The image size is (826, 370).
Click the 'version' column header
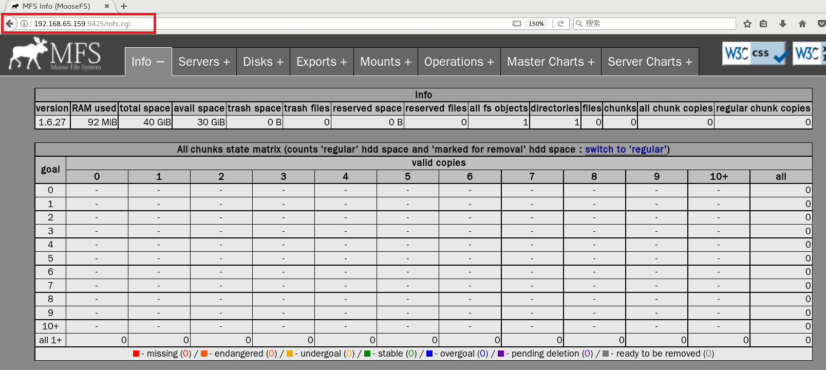pyautogui.click(x=52, y=108)
